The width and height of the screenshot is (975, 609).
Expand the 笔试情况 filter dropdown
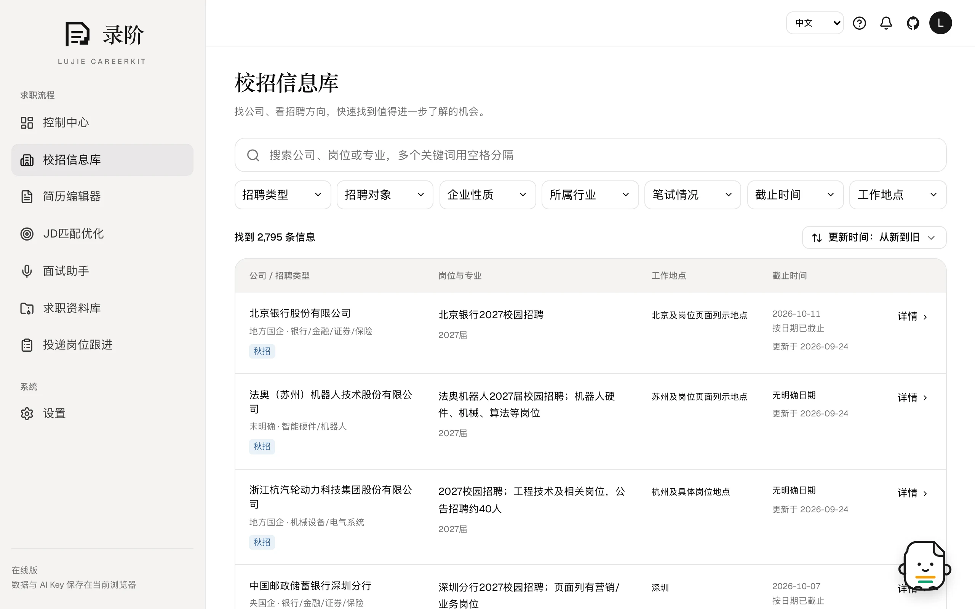click(x=692, y=195)
